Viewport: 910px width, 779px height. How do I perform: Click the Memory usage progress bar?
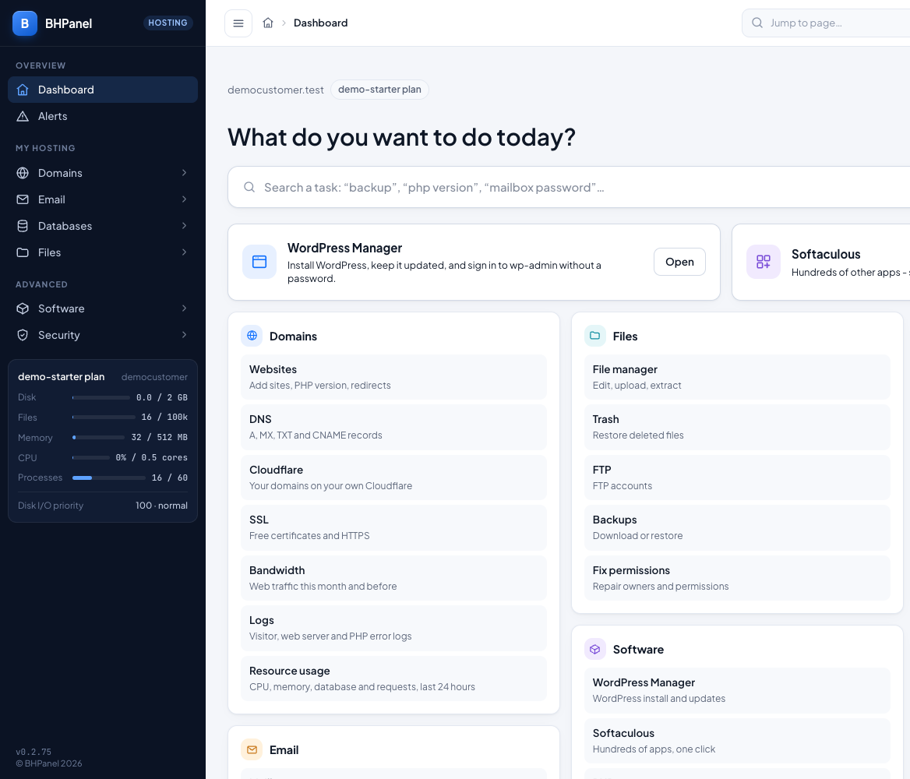pos(98,437)
